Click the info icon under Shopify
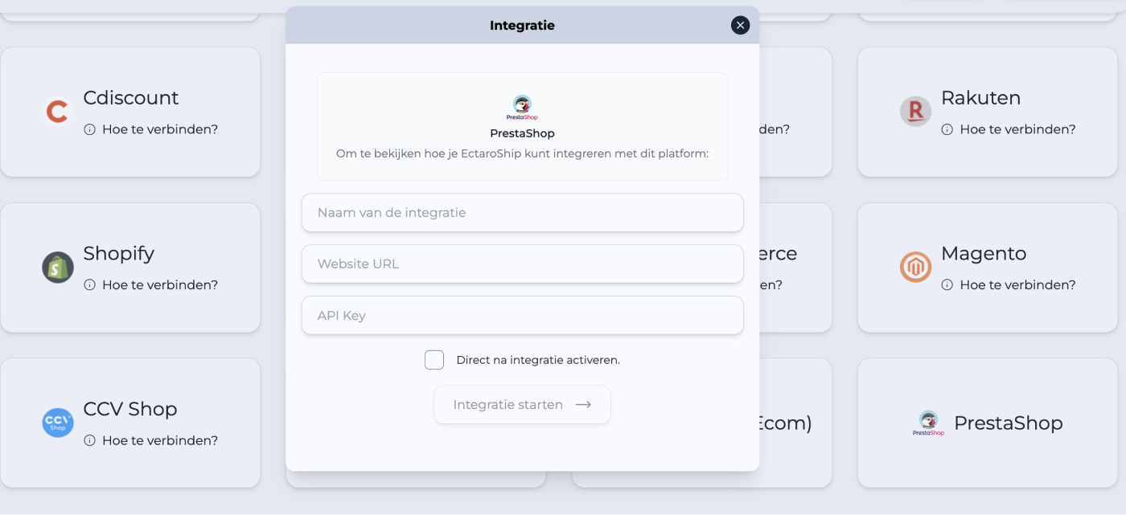 [x=90, y=285]
